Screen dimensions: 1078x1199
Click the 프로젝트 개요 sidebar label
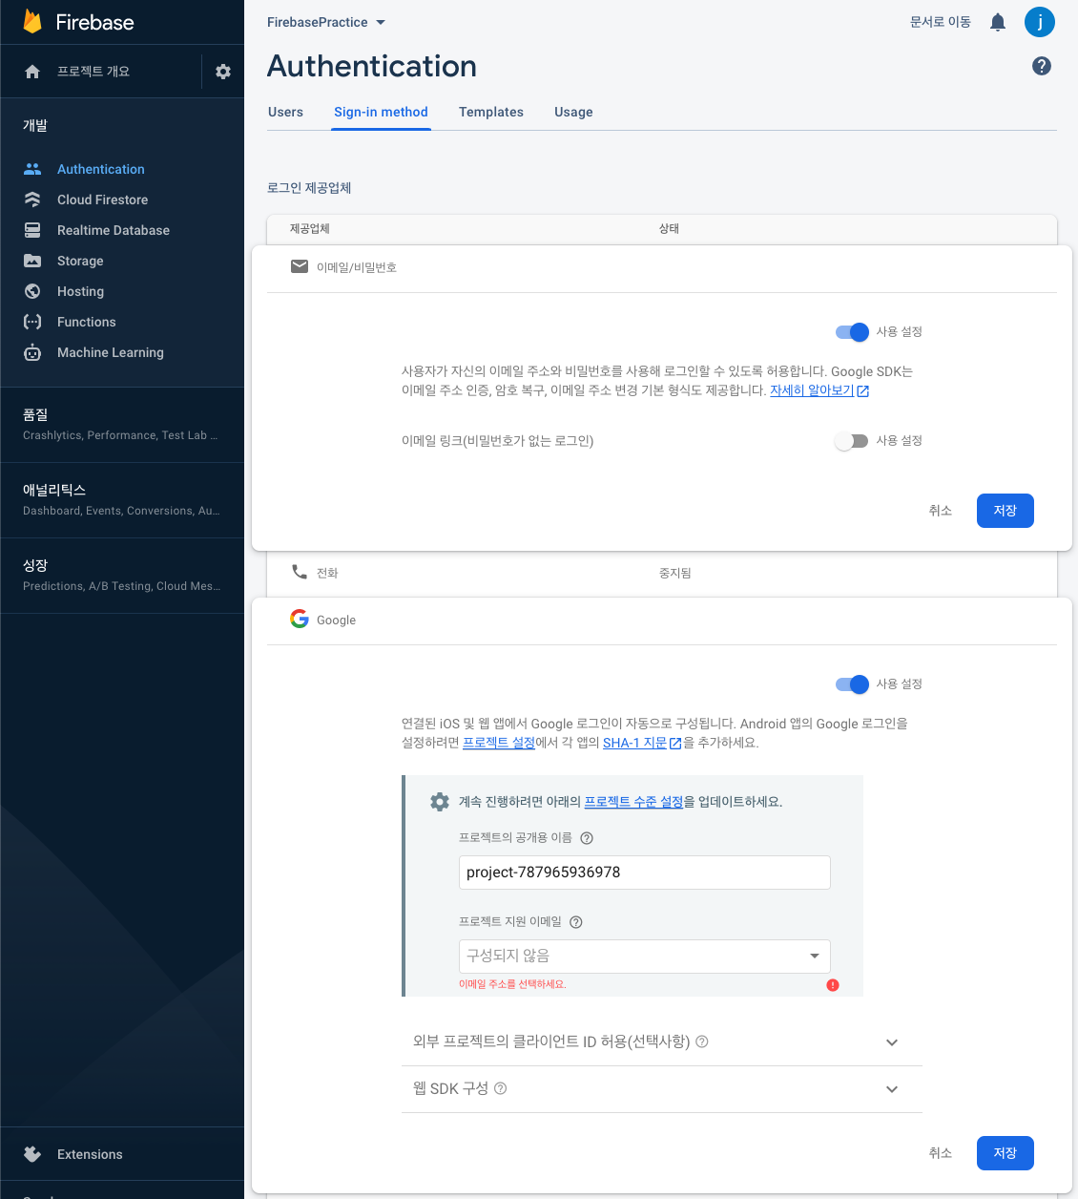click(x=93, y=72)
